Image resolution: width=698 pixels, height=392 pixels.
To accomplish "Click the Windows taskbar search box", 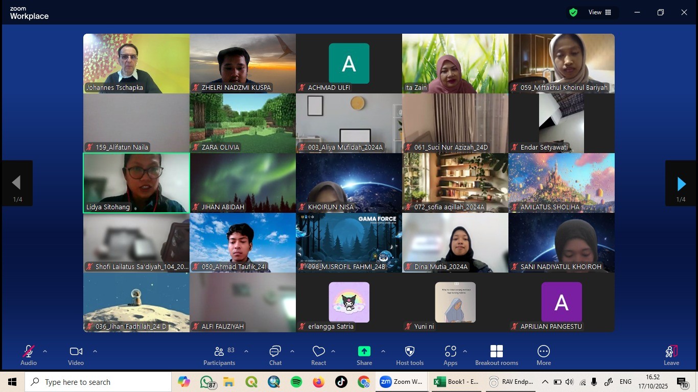I will tap(98, 382).
